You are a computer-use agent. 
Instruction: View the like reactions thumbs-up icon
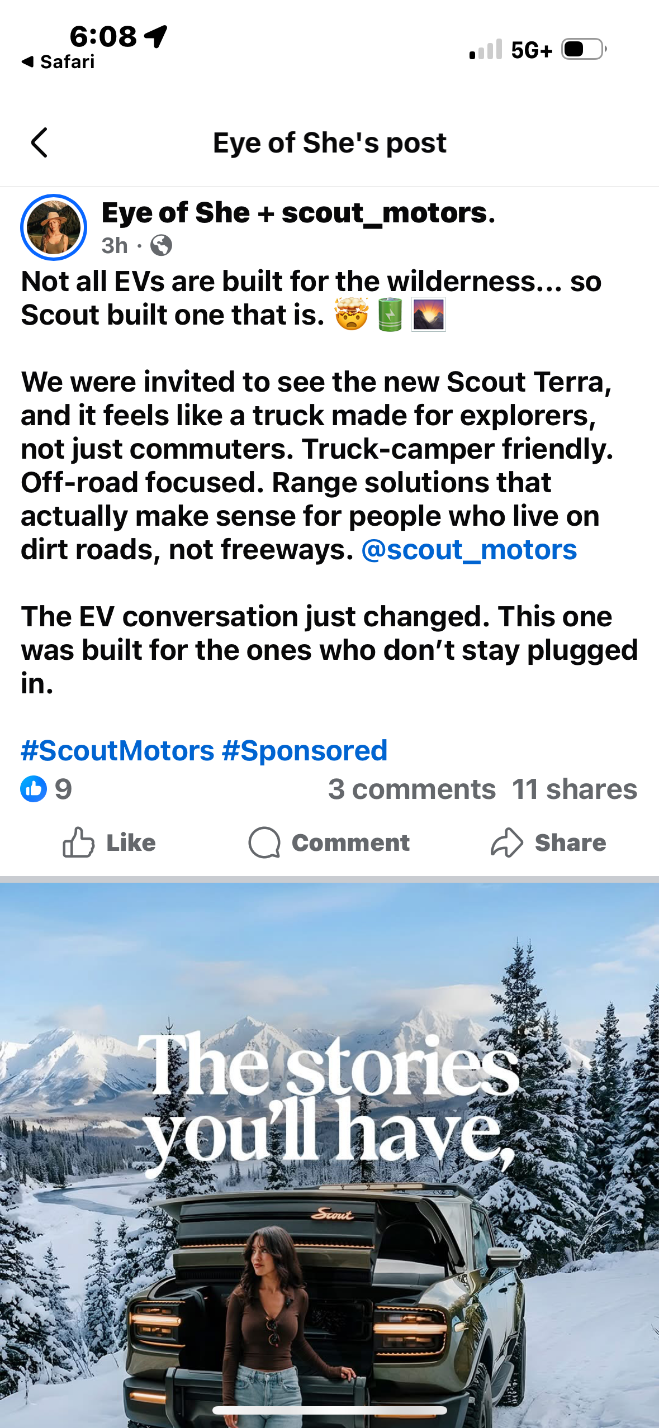[x=34, y=789]
